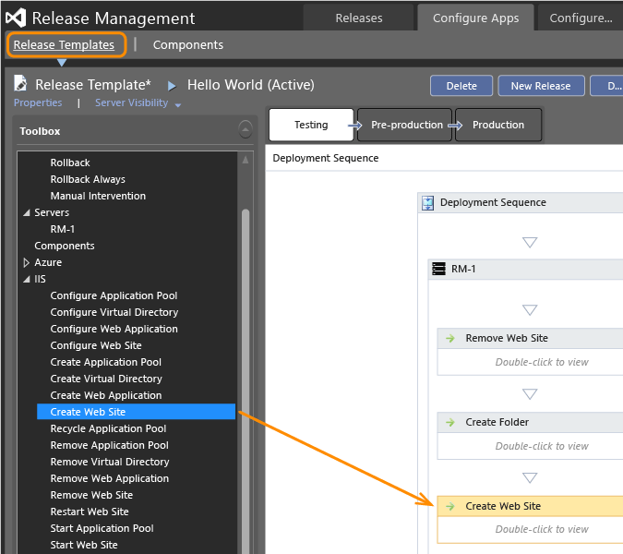
Task: Collapse the IIS tree node
Action: pos(27,279)
